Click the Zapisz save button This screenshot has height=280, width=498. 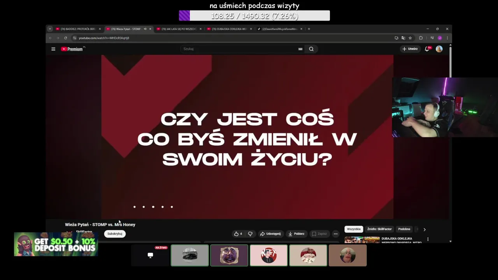click(x=319, y=234)
